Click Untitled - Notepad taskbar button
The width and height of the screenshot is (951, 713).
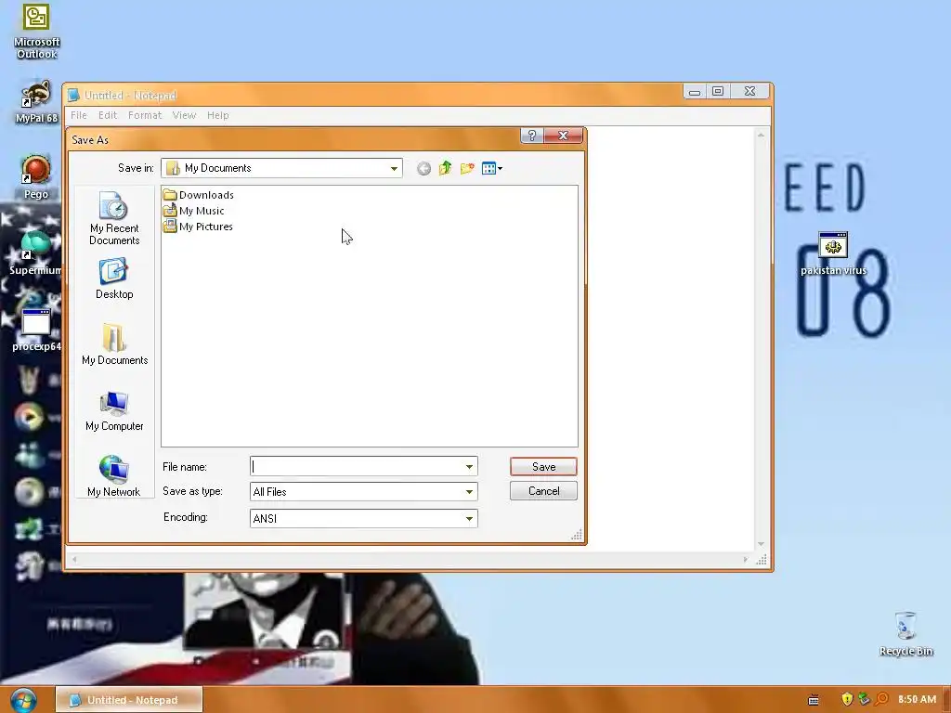coord(129,700)
